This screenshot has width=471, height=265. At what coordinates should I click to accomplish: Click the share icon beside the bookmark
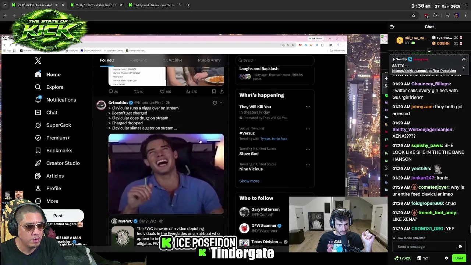(222, 92)
